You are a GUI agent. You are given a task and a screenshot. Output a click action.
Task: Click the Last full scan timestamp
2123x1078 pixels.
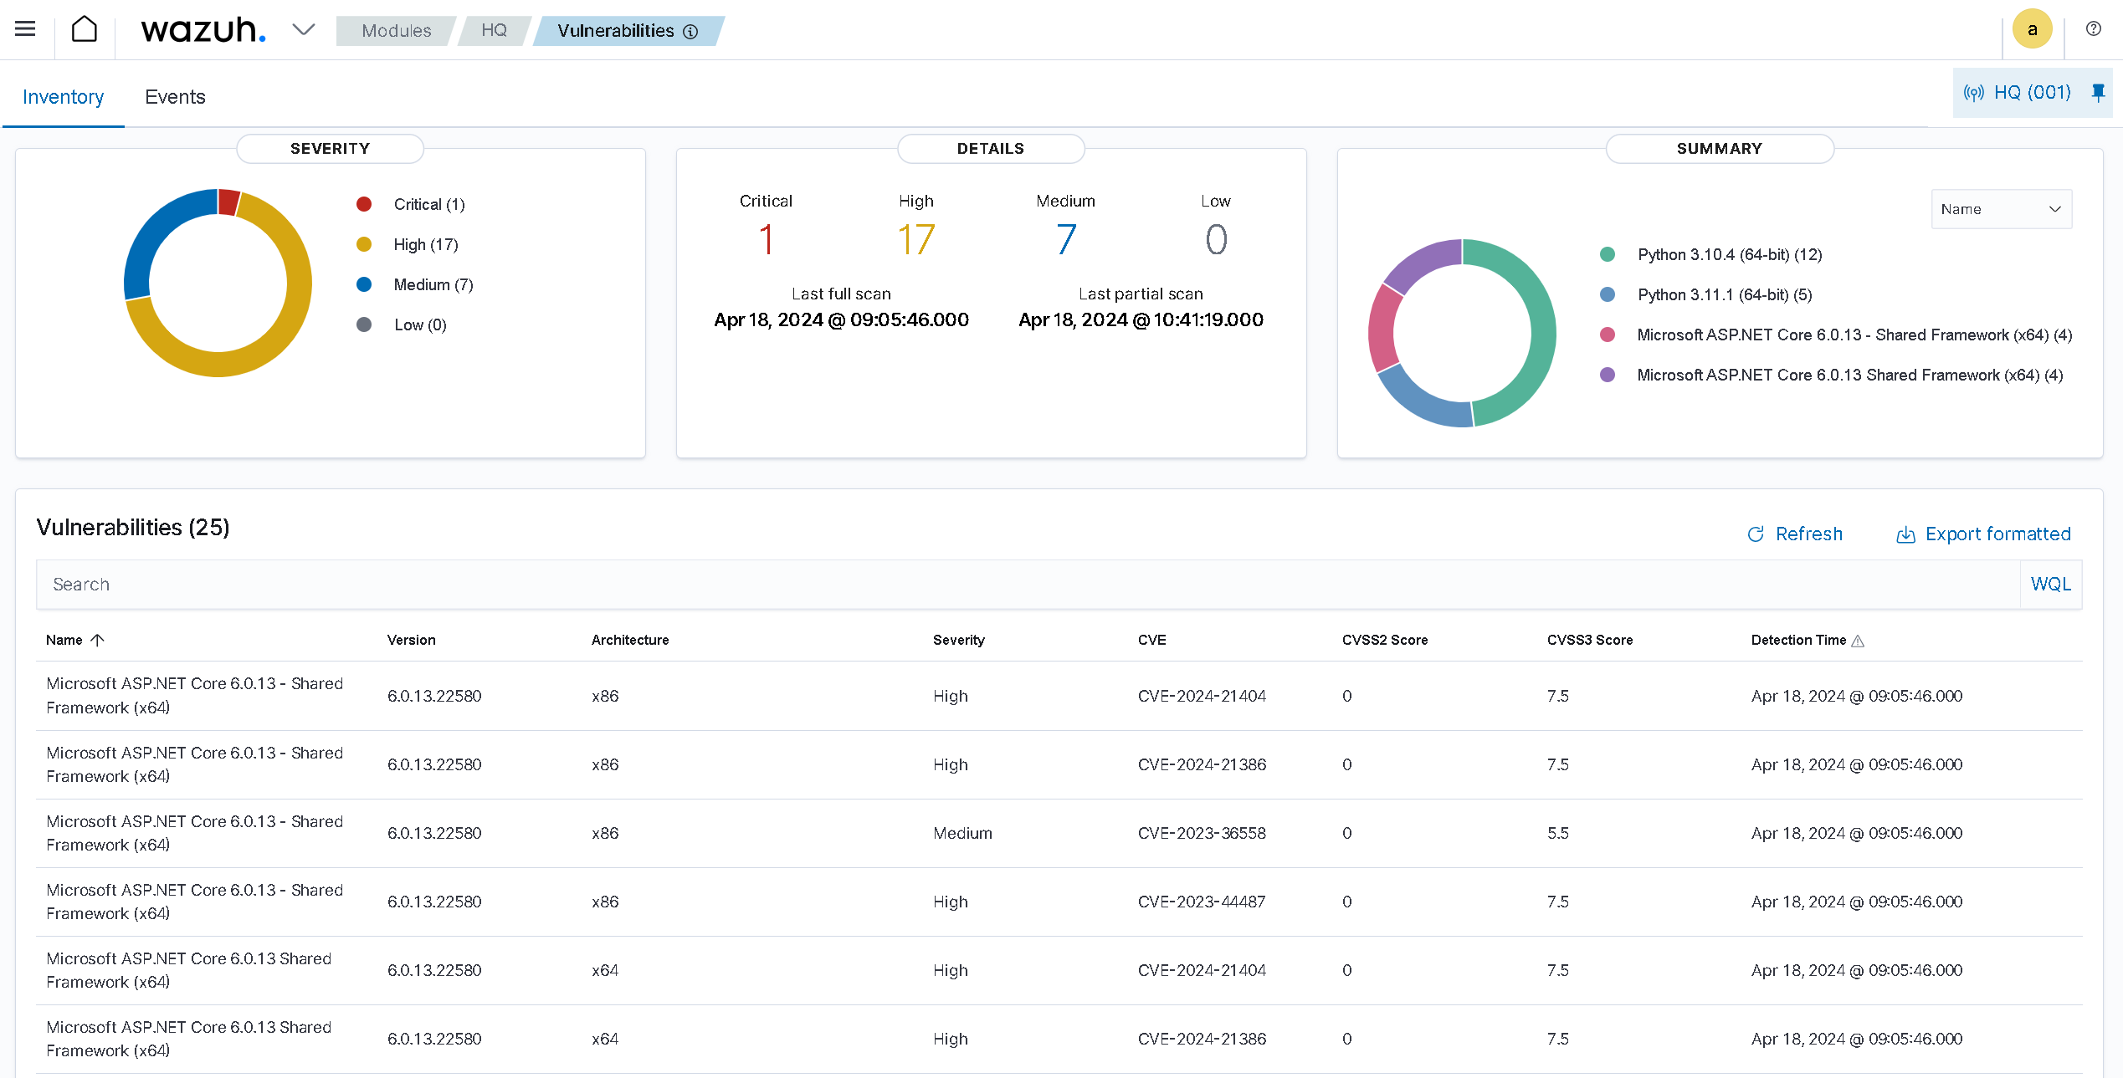842,319
